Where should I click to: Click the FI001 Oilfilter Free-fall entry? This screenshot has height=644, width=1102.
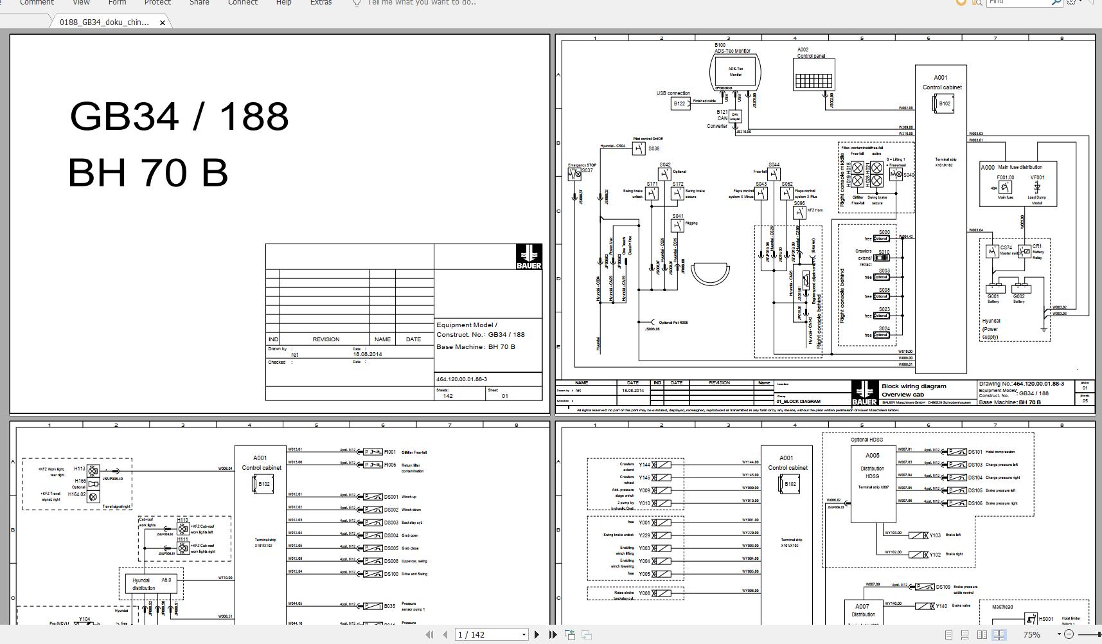tap(373, 452)
